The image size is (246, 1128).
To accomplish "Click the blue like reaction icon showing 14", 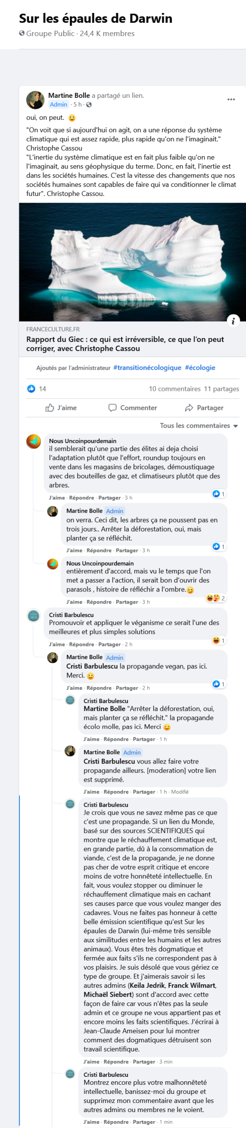I will click(31, 388).
